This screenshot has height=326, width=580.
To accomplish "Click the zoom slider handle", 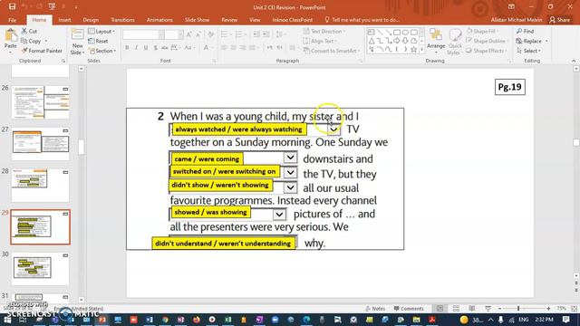I will click(518, 308).
